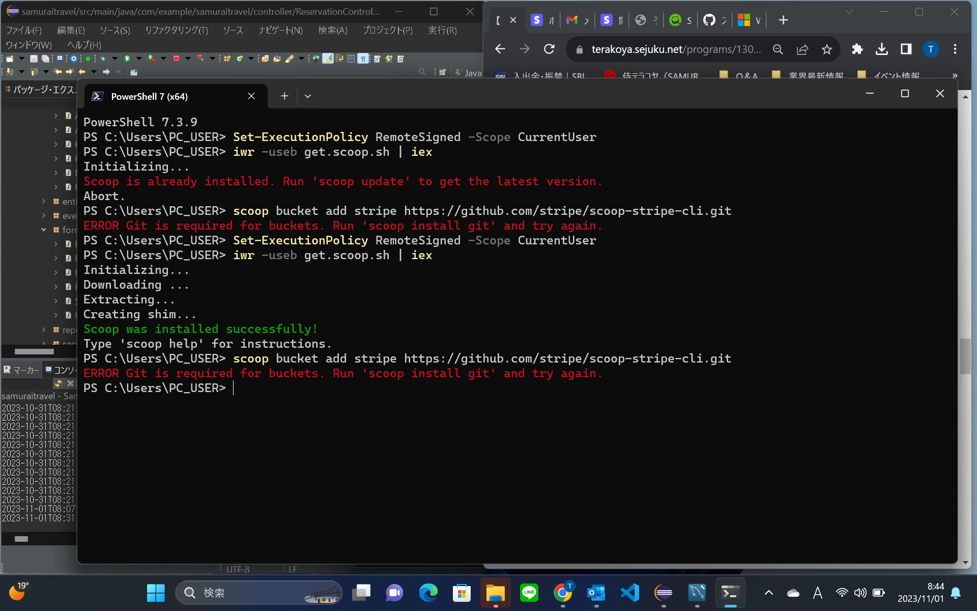Click the red Stop square in Eclipse toolbar
977x611 pixels.
coord(176,59)
